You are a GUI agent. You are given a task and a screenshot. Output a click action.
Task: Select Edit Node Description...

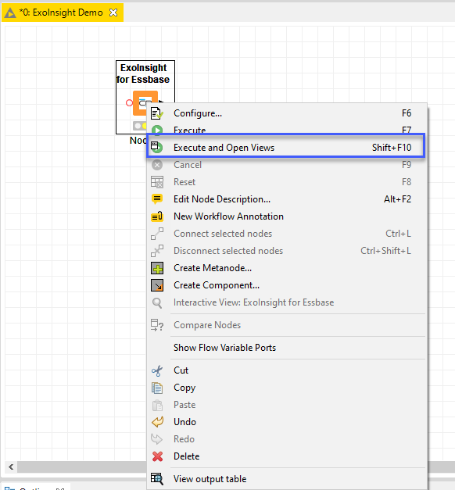pos(286,199)
